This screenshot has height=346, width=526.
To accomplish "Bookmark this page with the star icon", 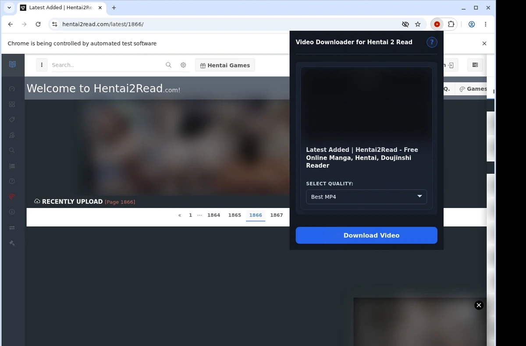I will (x=418, y=24).
